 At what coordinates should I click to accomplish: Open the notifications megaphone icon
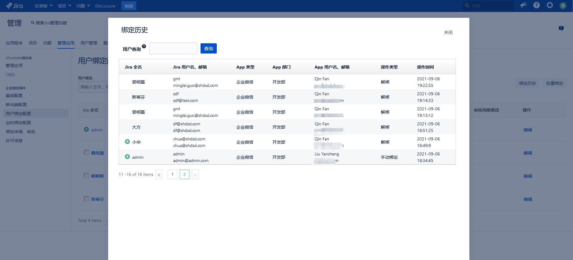click(x=523, y=5)
